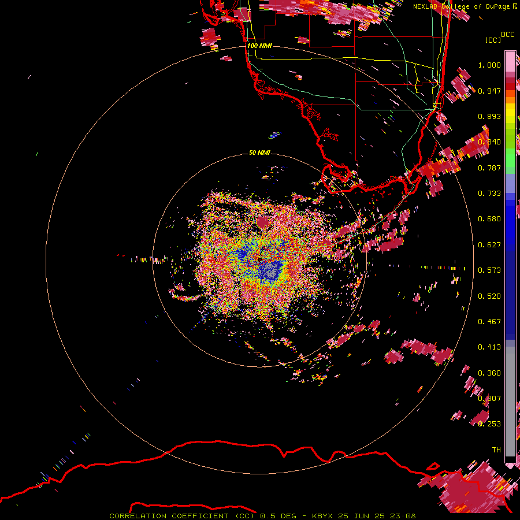520x520 pixels.
Task: Click the "100 NMI" range ring label
Action: point(259,46)
